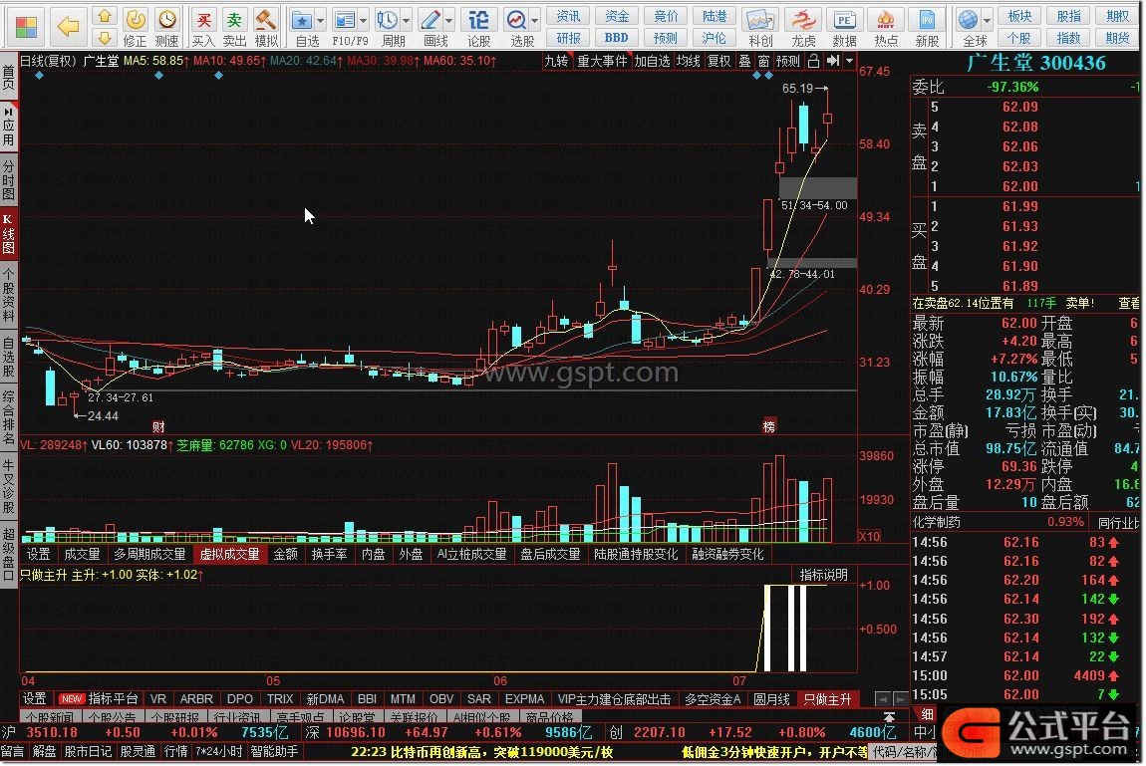Open the 板块 sectors button

point(1019,16)
